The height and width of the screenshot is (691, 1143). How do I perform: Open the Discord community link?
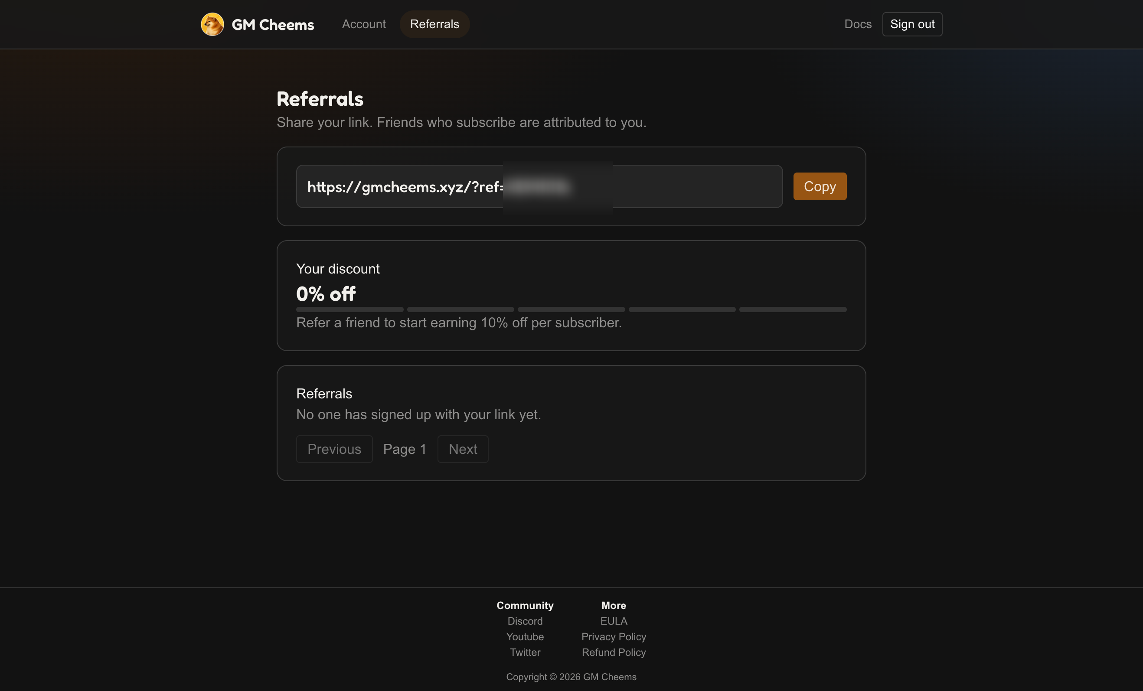[x=525, y=621]
